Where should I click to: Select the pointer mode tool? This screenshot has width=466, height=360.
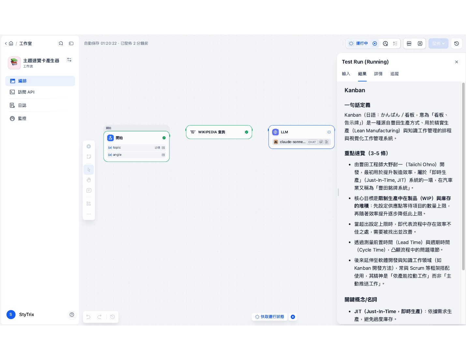point(89,170)
